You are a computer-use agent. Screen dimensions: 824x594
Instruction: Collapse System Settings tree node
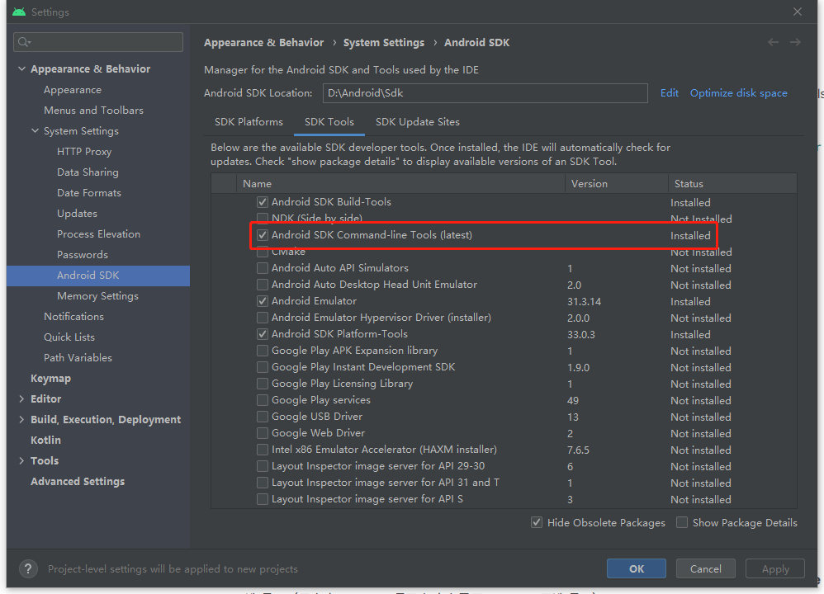35,131
